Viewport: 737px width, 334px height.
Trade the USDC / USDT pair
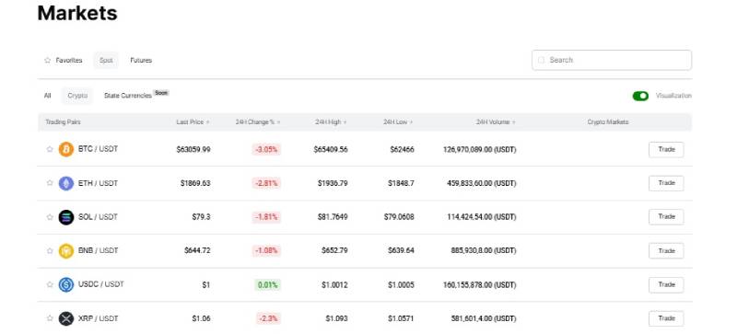pos(666,284)
